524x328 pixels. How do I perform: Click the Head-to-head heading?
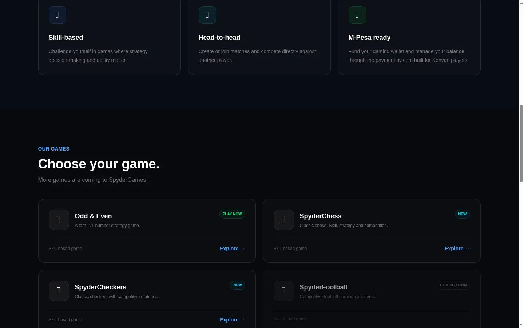click(x=219, y=38)
